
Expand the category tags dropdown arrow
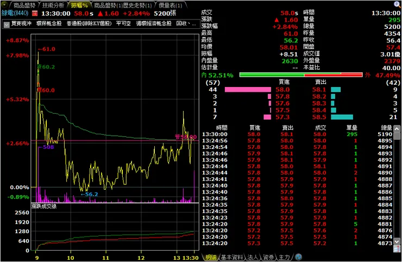coord(7,24)
